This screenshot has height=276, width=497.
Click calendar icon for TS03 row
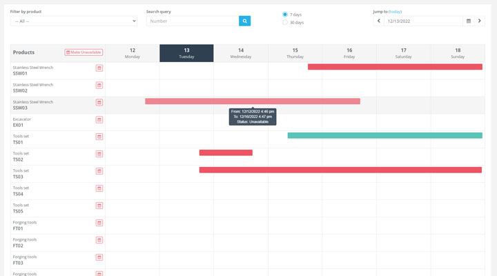click(x=99, y=171)
